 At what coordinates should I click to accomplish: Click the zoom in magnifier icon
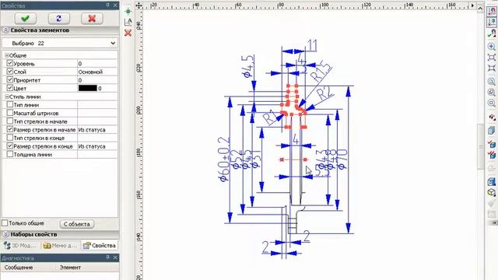(492, 47)
